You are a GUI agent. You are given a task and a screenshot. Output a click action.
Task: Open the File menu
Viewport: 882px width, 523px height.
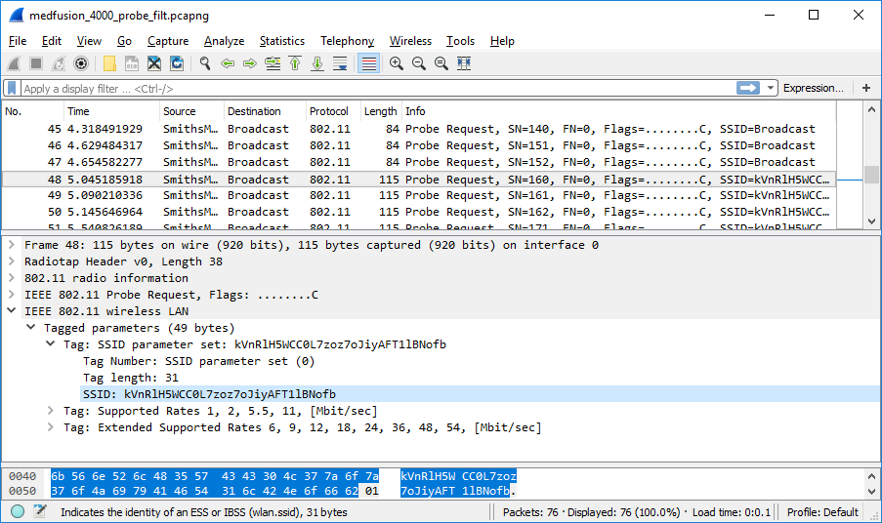coord(18,41)
